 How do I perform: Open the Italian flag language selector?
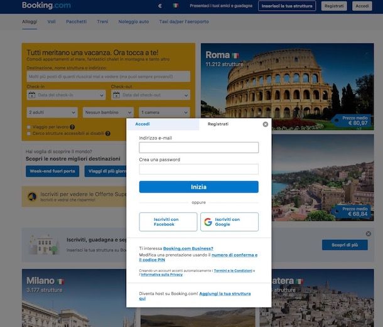coord(175,6)
